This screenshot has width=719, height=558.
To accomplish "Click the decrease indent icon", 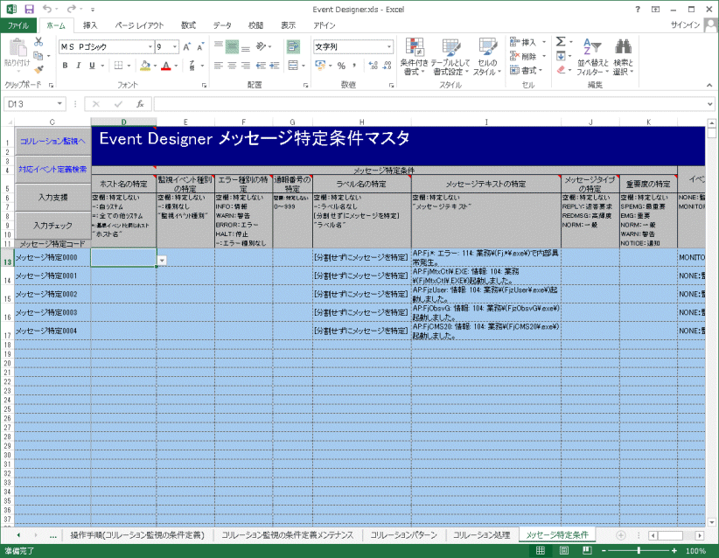I will [x=261, y=66].
